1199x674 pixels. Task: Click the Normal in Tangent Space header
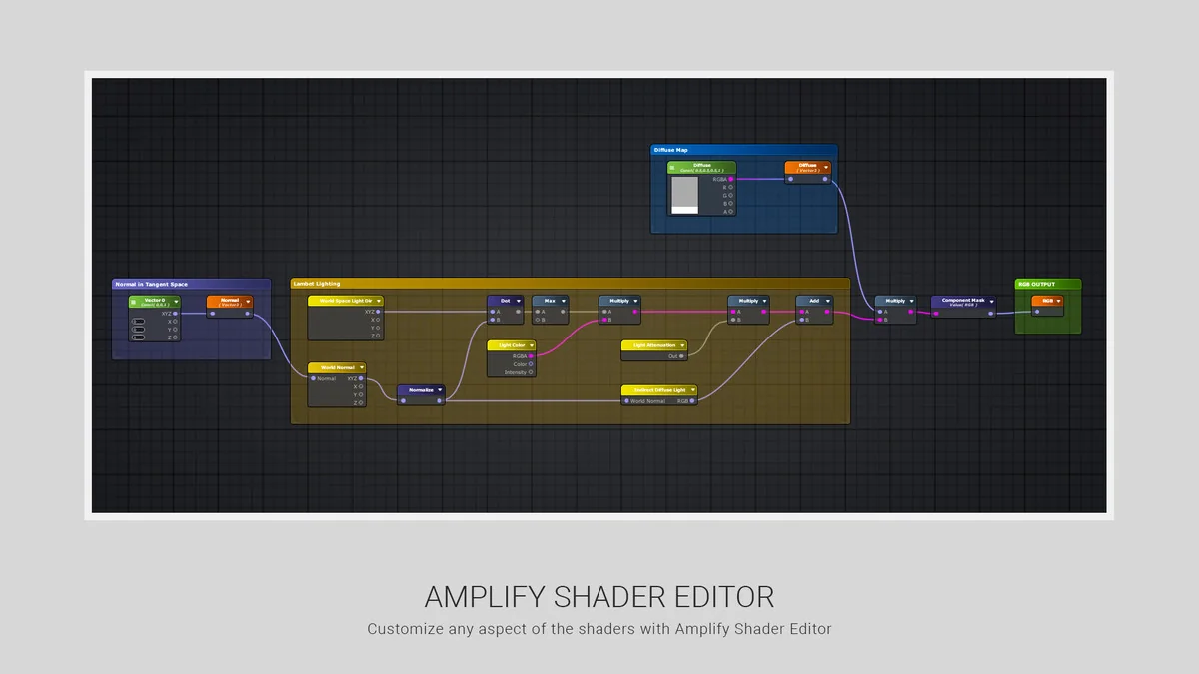pos(191,284)
